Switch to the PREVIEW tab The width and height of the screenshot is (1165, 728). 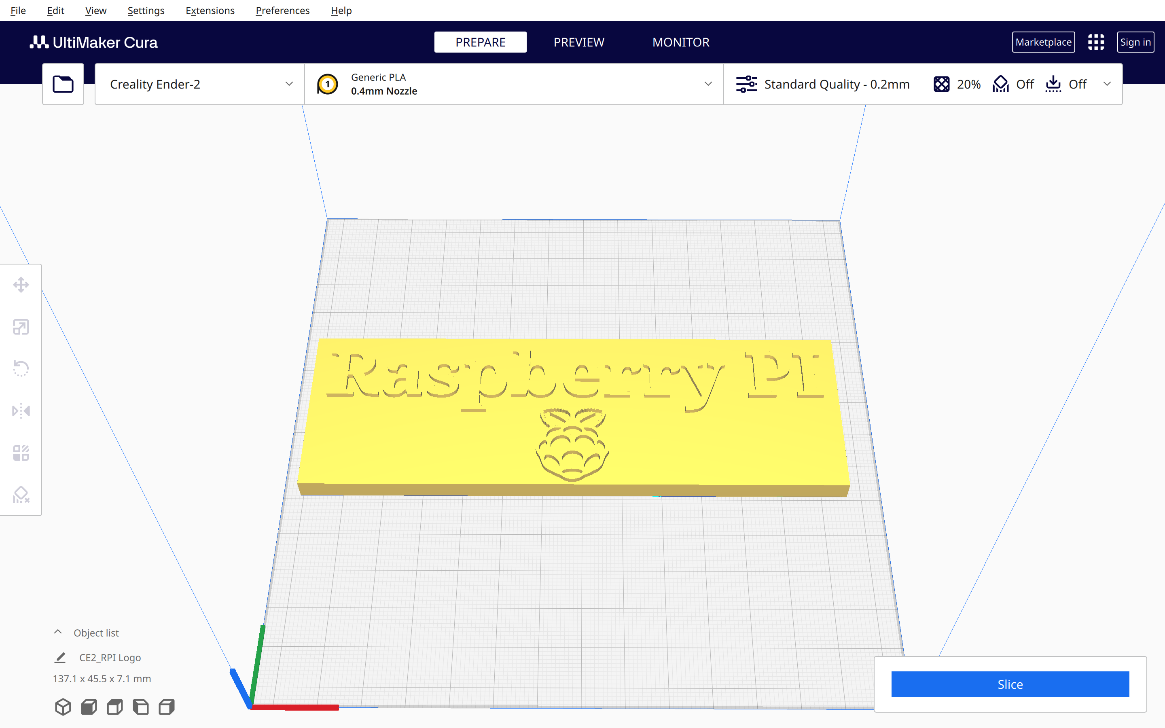pyautogui.click(x=579, y=42)
